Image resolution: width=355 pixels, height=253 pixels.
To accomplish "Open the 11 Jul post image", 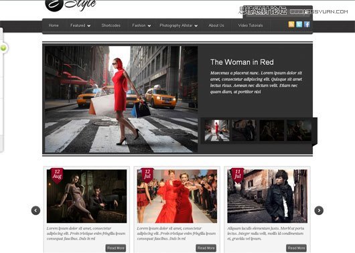I will (x=267, y=196).
